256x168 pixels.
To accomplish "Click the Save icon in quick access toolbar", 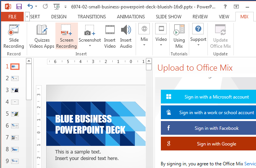I will [x=19, y=6].
